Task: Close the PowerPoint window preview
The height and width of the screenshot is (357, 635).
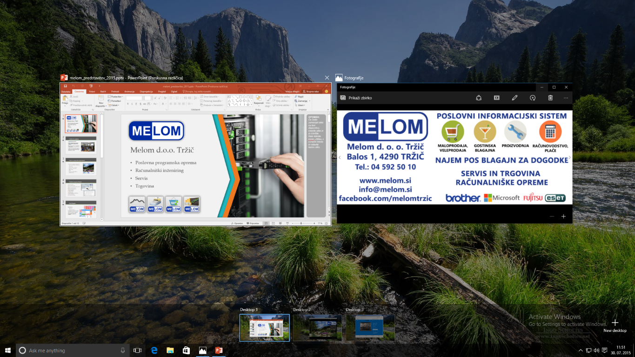Action: click(327, 78)
